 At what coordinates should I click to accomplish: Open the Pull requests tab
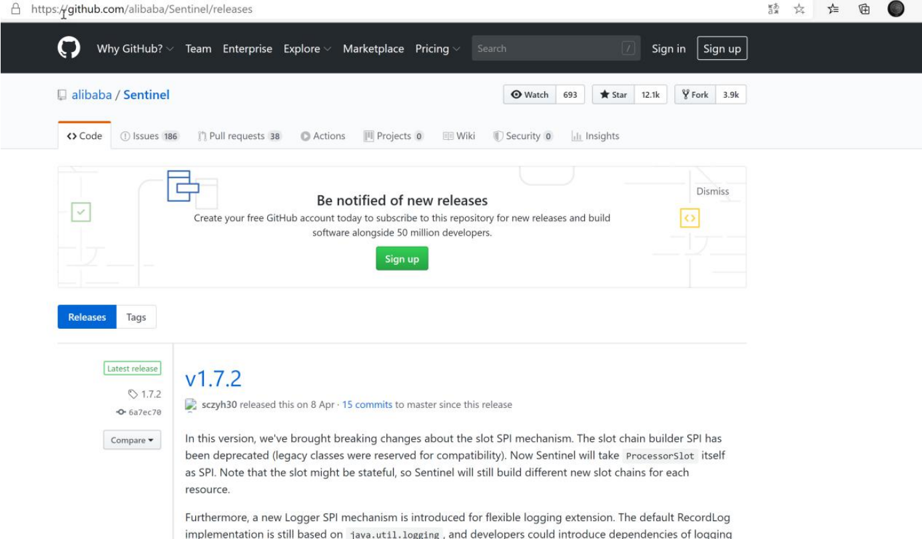pyautogui.click(x=240, y=136)
